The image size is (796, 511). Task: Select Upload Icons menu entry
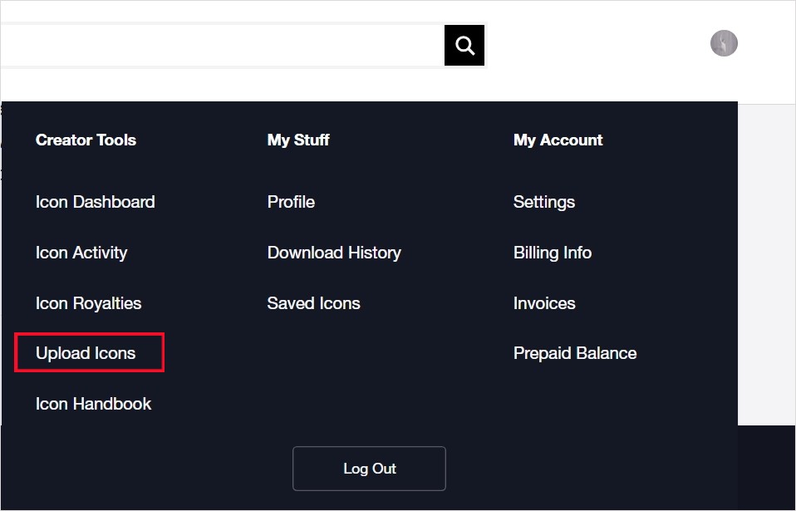(x=86, y=353)
